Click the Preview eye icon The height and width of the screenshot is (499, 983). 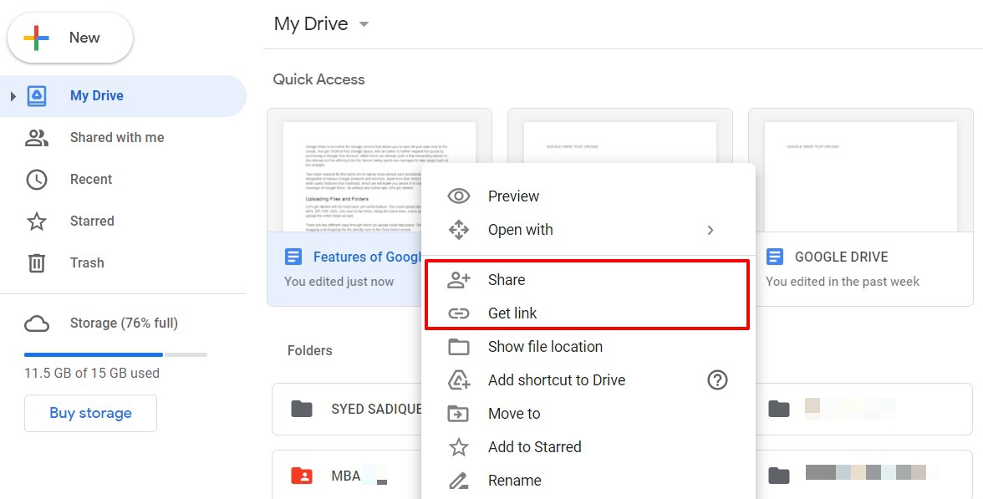[x=459, y=196]
